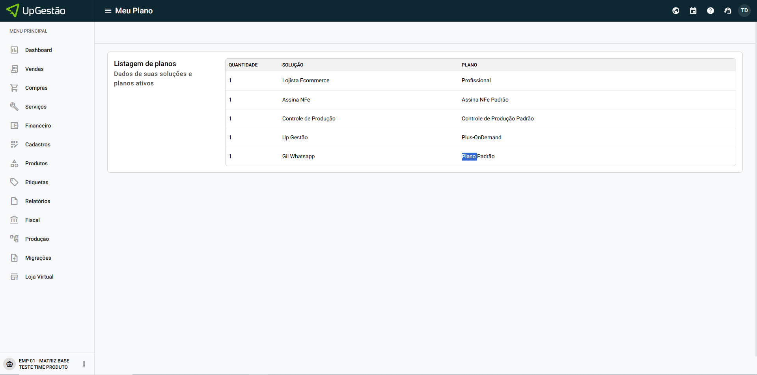
Task: Open the Relatórios menu item
Action: coord(37,201)
